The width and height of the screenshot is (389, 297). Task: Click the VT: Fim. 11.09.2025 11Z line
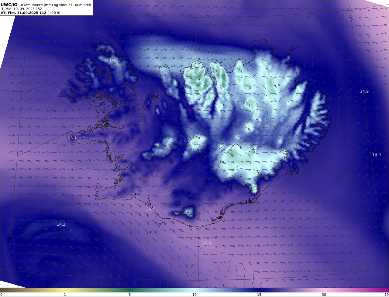pyautogui.click(x=30, y=13)
